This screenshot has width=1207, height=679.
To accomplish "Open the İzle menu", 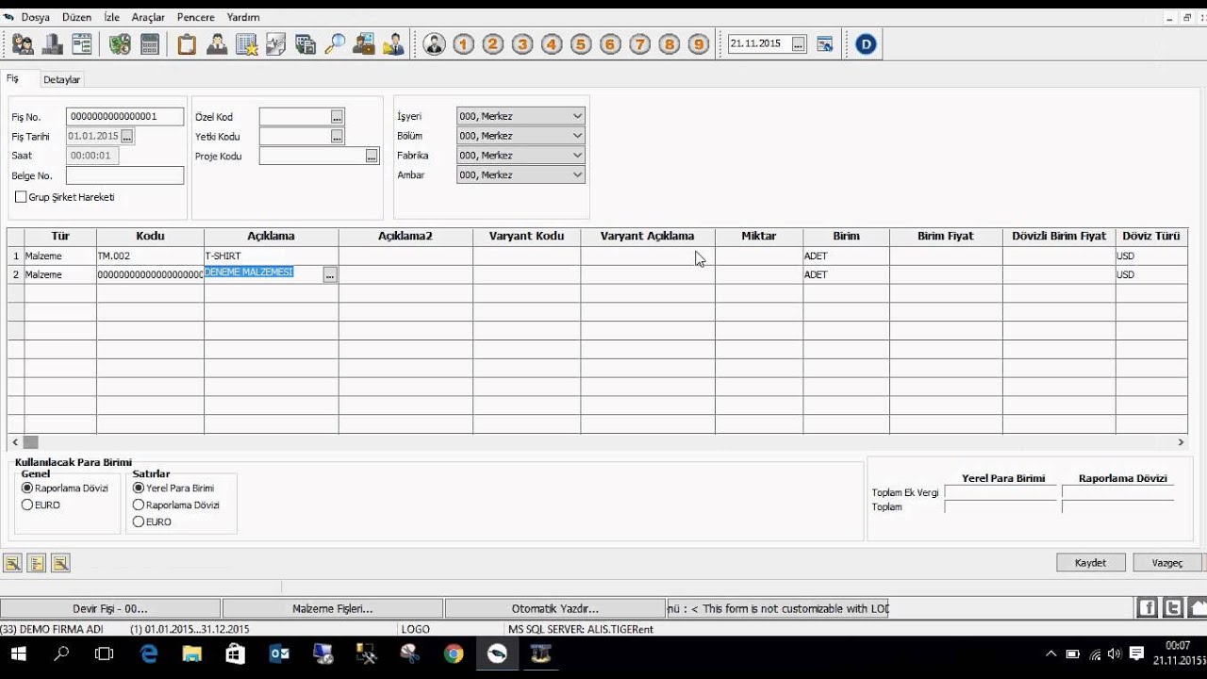I will (x=111, y=17).
